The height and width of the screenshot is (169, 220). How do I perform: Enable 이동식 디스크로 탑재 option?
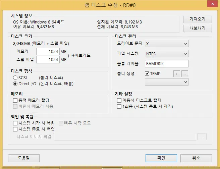(119, 100)
